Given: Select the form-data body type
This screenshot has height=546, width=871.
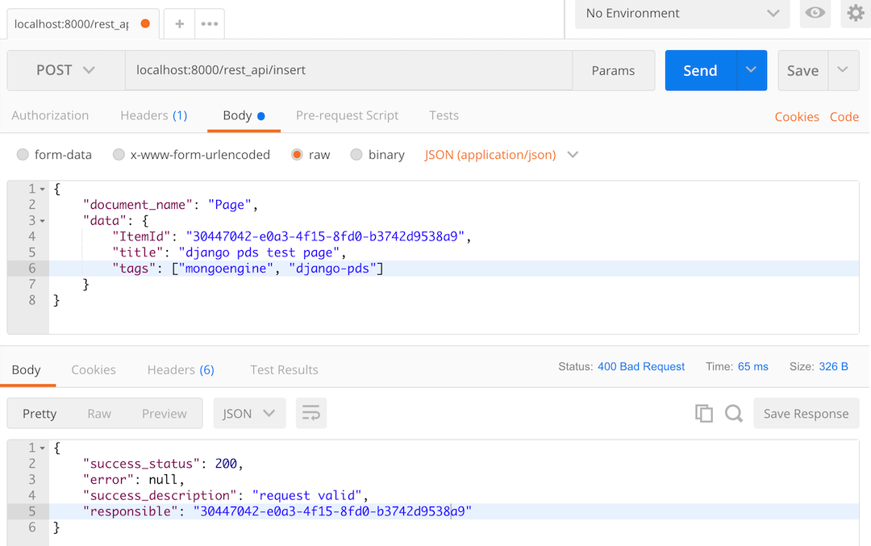Looking at the screenshot, I should 23,155.
